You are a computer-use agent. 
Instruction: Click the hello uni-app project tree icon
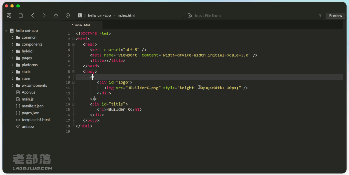tap(12, 31)
